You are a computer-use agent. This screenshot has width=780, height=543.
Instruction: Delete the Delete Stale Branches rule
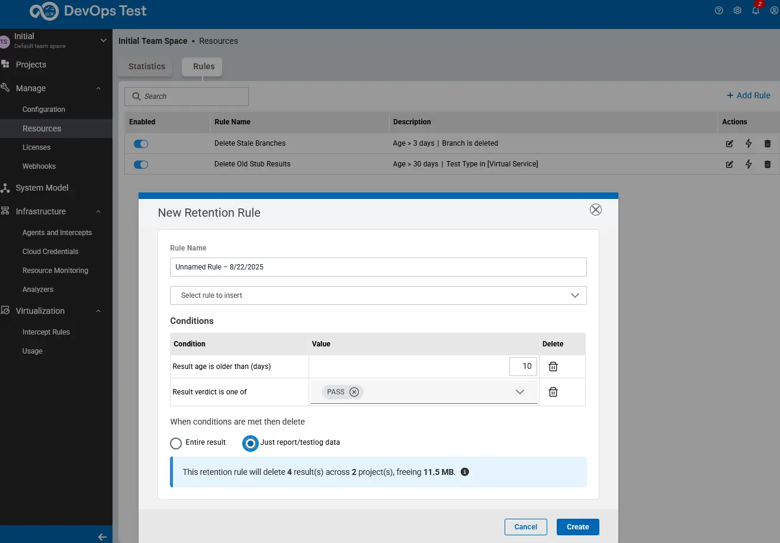tap(767, 143)
